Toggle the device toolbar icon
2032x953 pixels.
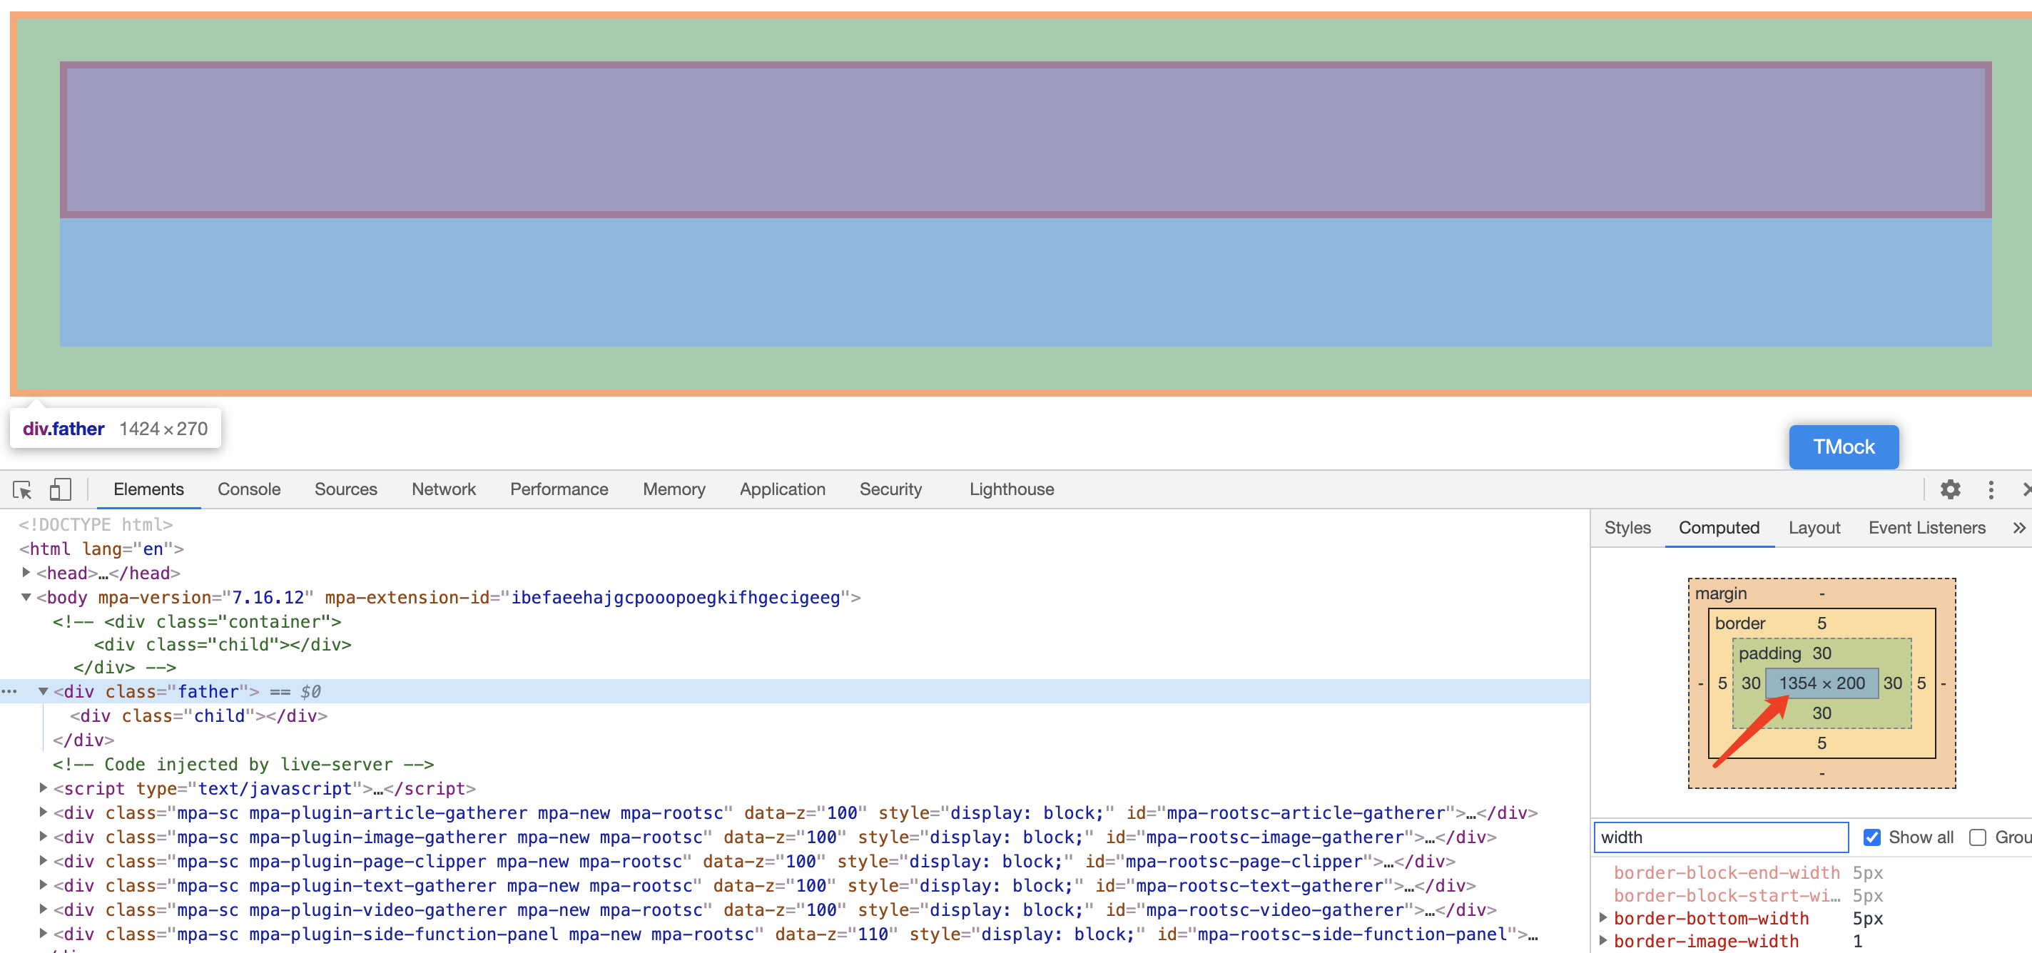pos(60,490)
